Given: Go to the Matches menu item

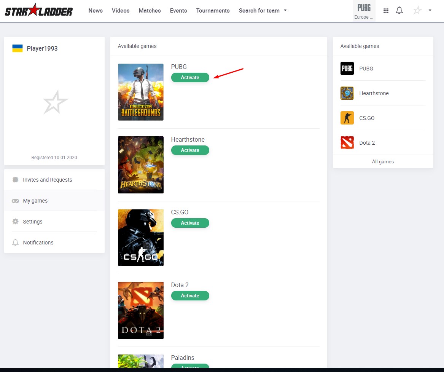Looking at the screenshot, I should [150, 11].
